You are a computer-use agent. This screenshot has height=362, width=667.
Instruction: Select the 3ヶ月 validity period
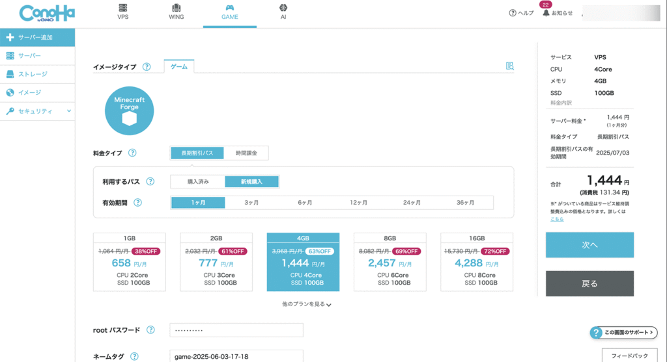(x=251, y=202)
